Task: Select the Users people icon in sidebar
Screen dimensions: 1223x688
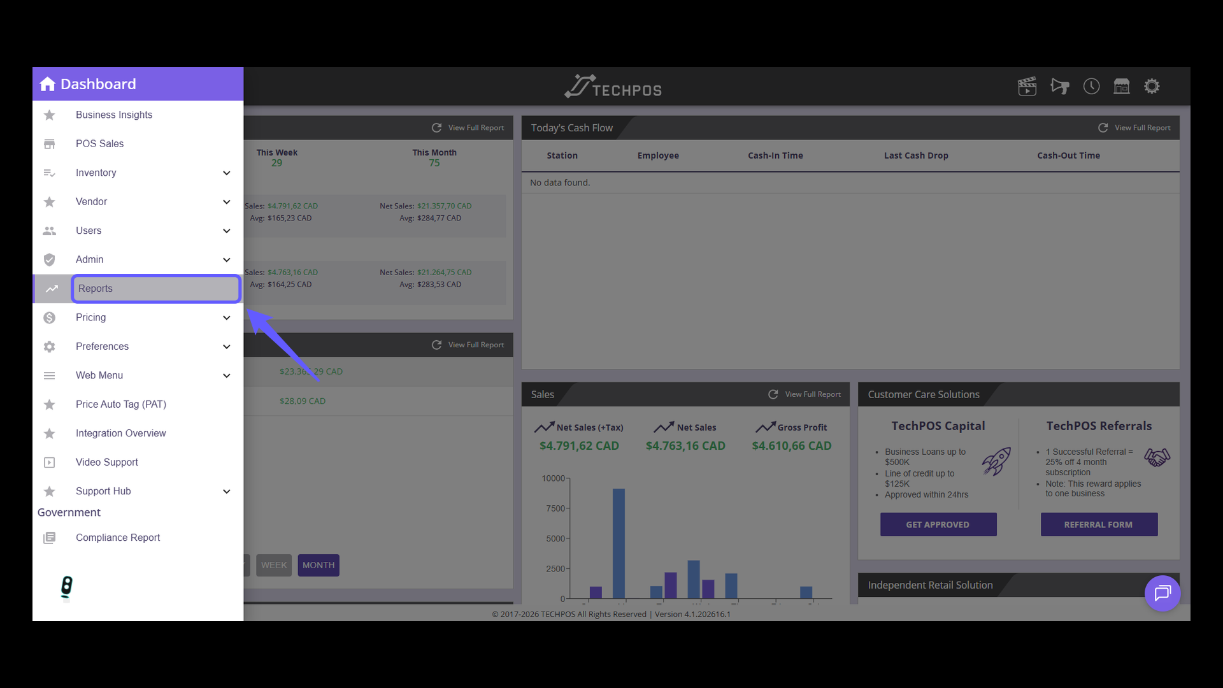Action: [x=50, y=231]
